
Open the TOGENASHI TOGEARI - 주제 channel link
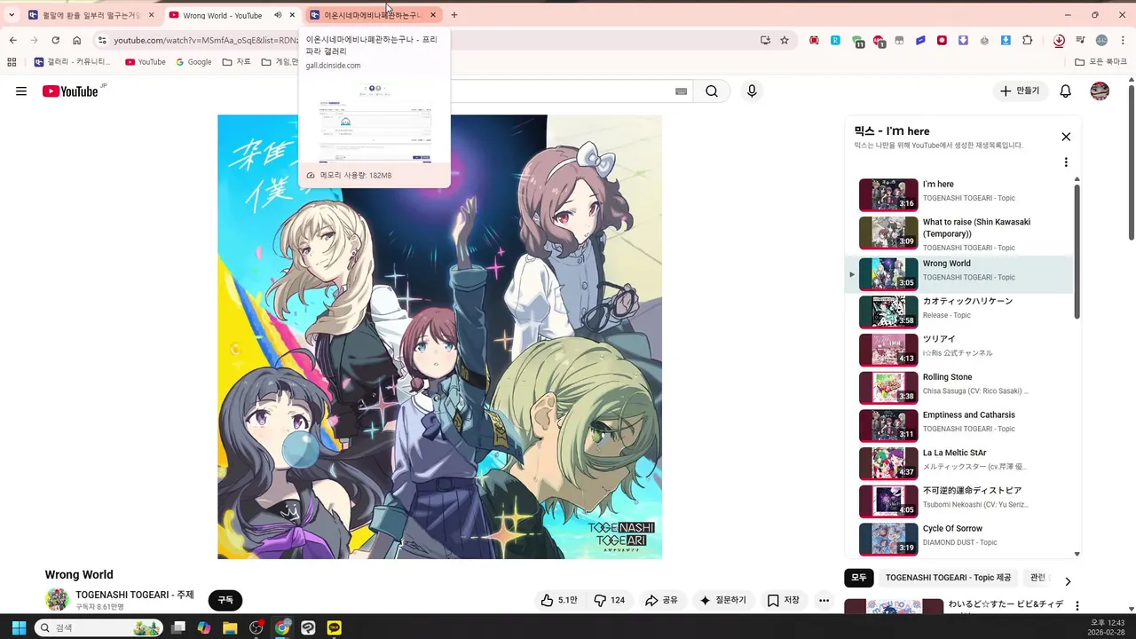(135, 595)
